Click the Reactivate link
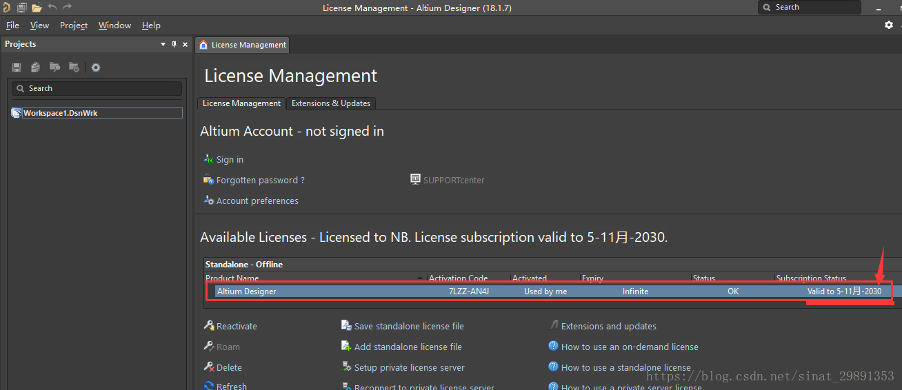 237,327
